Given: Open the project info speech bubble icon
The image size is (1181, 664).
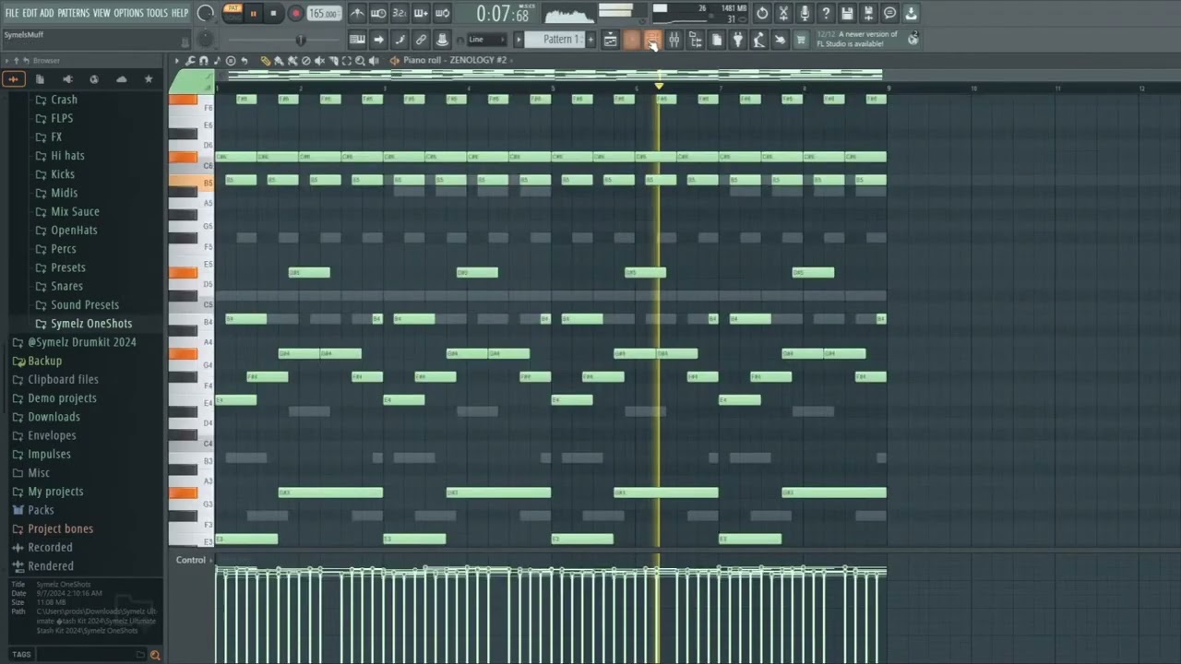Looking at the screenshot, I should (x=889, y=13).
